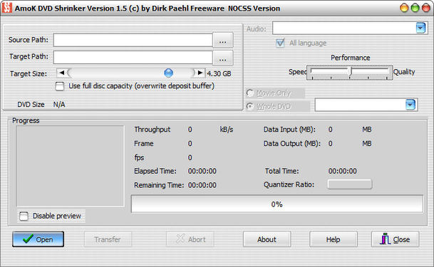Check the Disable preview checkbox
The width and height of the screenshot is (434, 267).
coord(24,216)
